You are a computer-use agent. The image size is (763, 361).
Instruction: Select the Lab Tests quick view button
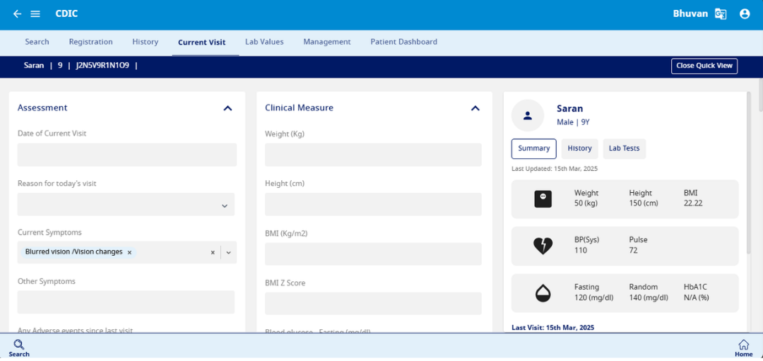pos(624,148)
